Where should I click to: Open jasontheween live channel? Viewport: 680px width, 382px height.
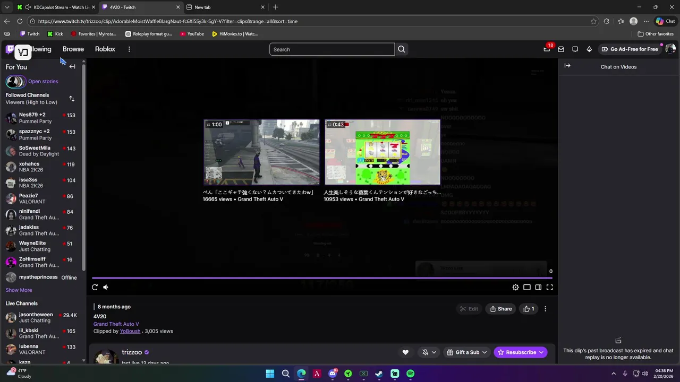(x=41, y=317)
